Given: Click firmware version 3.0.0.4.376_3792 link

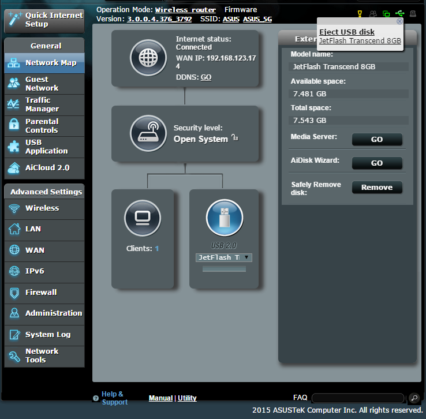Looking at the screenshot, I should coord(159,19).
